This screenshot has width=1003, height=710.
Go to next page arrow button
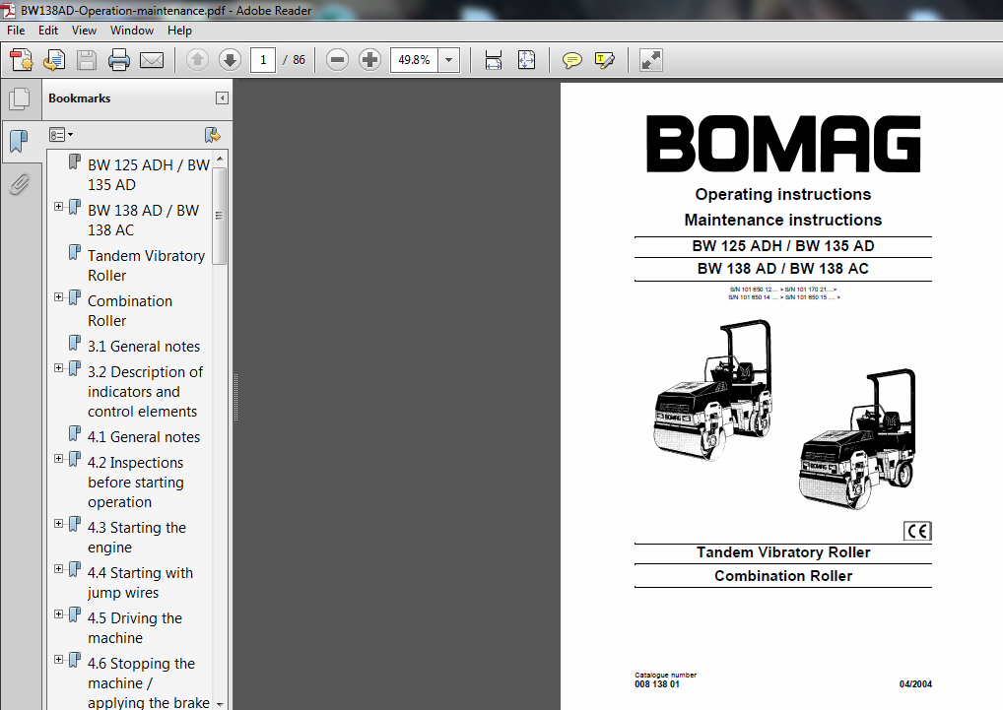[230, 60]
